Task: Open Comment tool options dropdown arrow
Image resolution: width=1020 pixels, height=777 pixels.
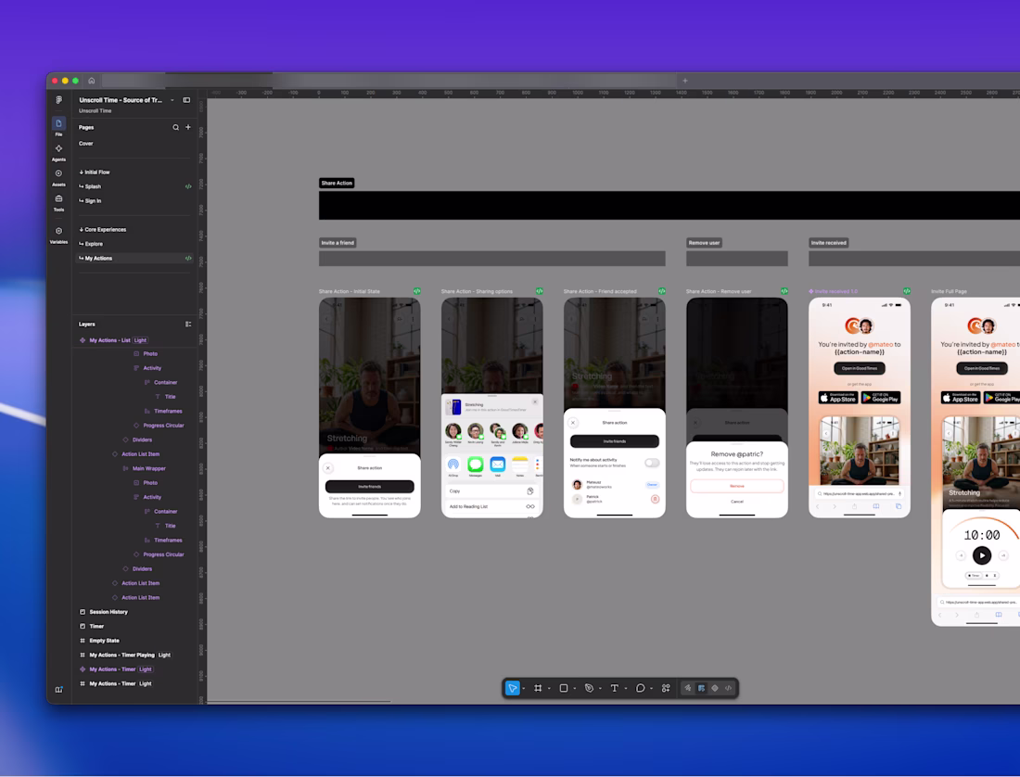Action: pyautogui.click(x=651, y=689)
